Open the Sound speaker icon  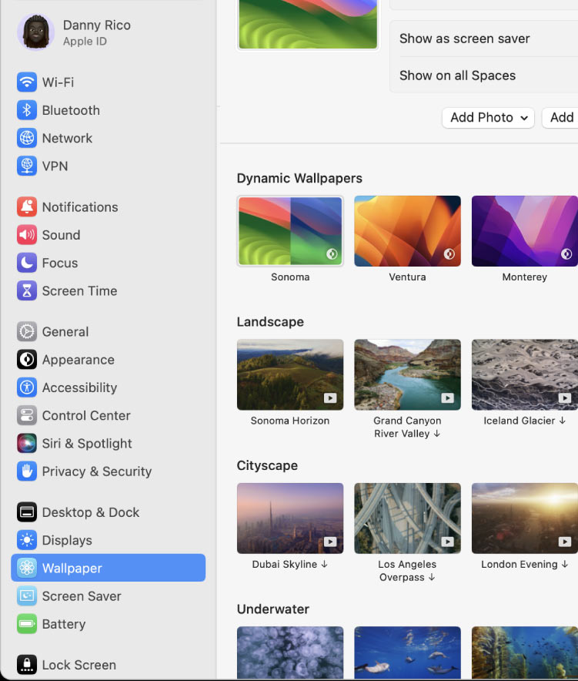pos(27,235)
